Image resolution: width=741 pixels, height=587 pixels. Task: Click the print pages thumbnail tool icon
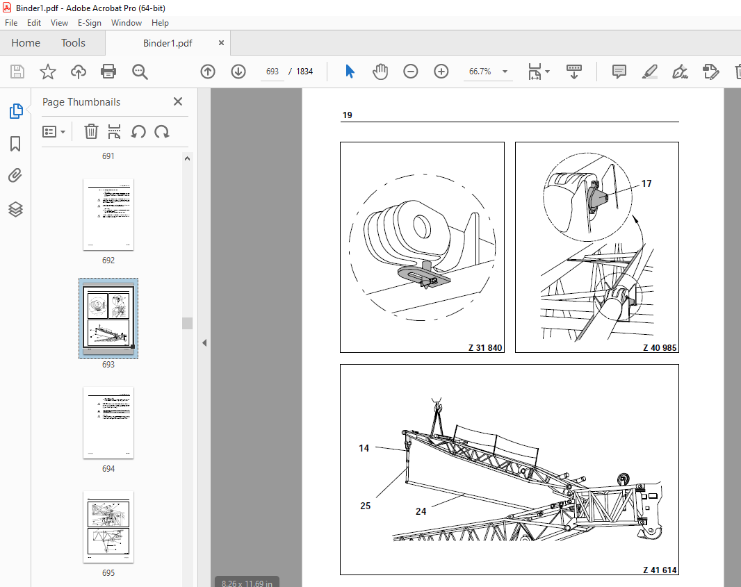tap(115, 132)
